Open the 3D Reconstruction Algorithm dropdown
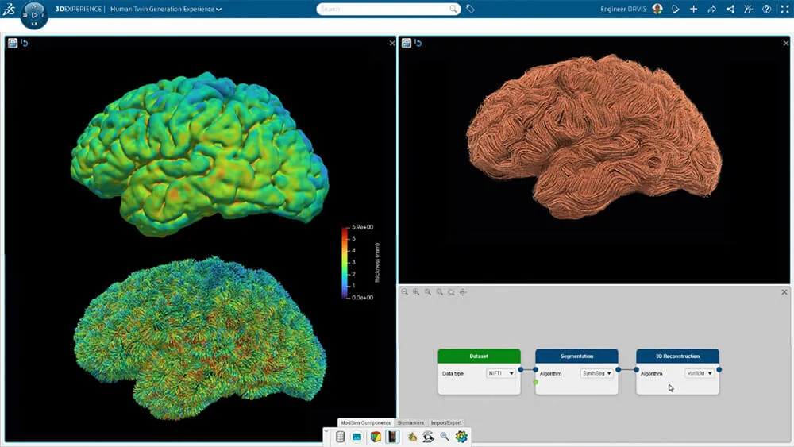Viewport: 794px width, 447px height. tap(700, 373)
